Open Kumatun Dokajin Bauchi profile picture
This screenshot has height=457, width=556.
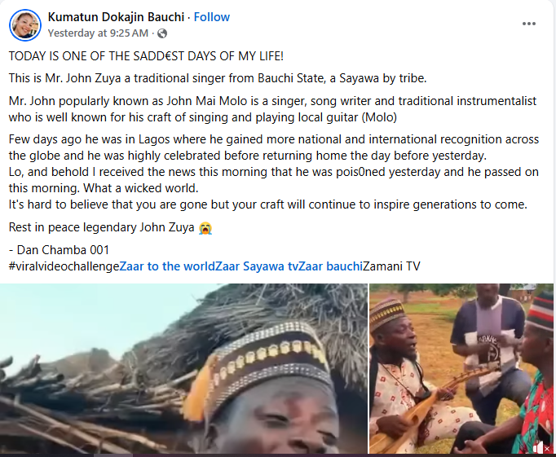click(25, 25)
